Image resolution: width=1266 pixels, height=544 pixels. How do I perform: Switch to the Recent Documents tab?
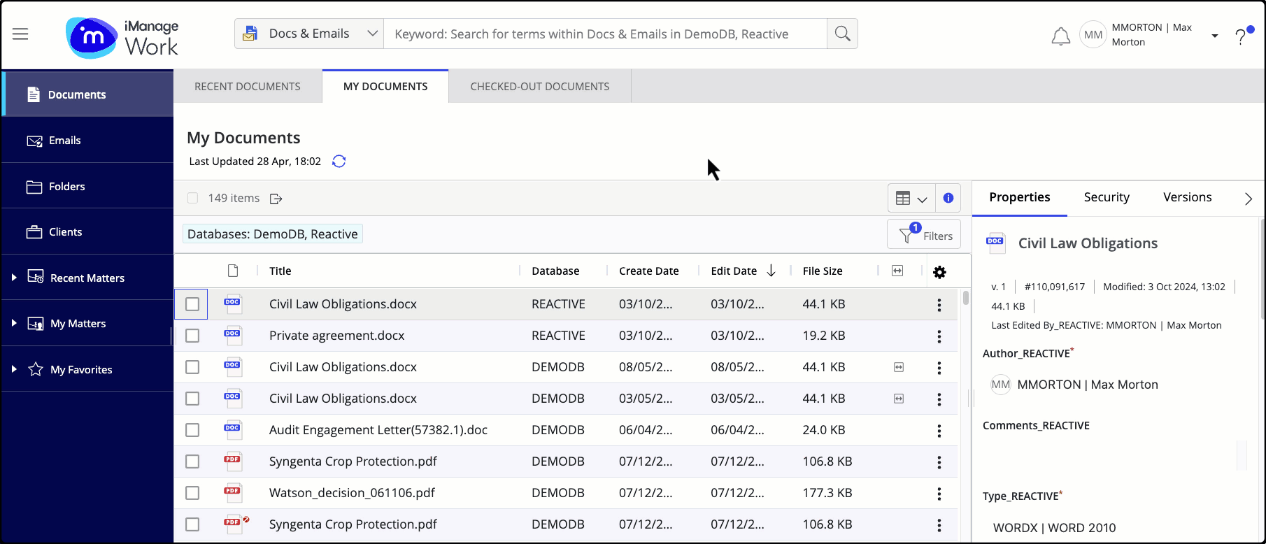click(x=248, y=87)
